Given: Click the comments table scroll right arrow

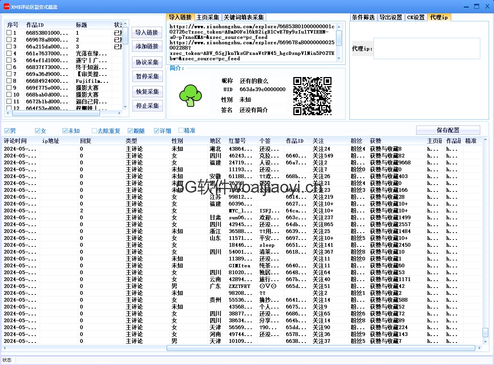Looking at the screenshot, I should 480,348.
